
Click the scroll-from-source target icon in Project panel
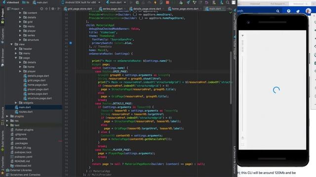tap(41, 9)
